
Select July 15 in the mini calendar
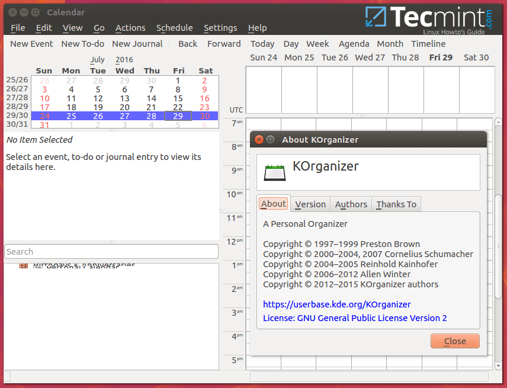[x=178, y=98]
